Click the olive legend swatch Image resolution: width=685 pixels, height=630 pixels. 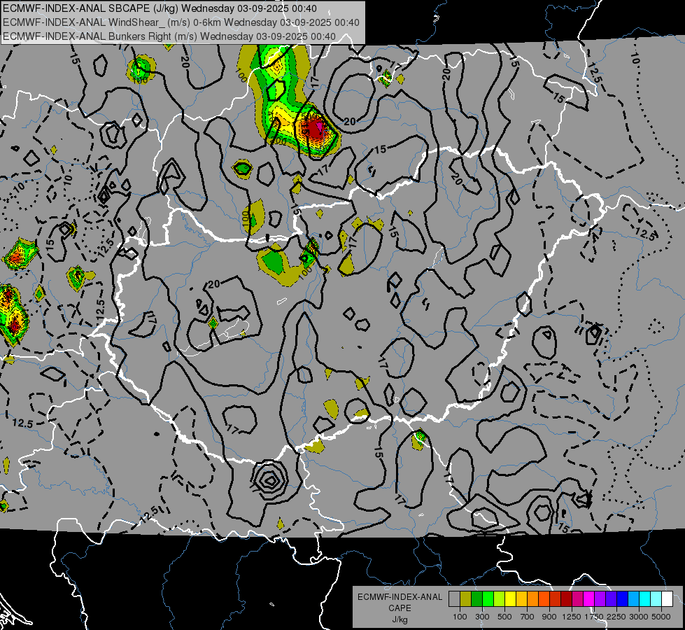coord(466,598)
